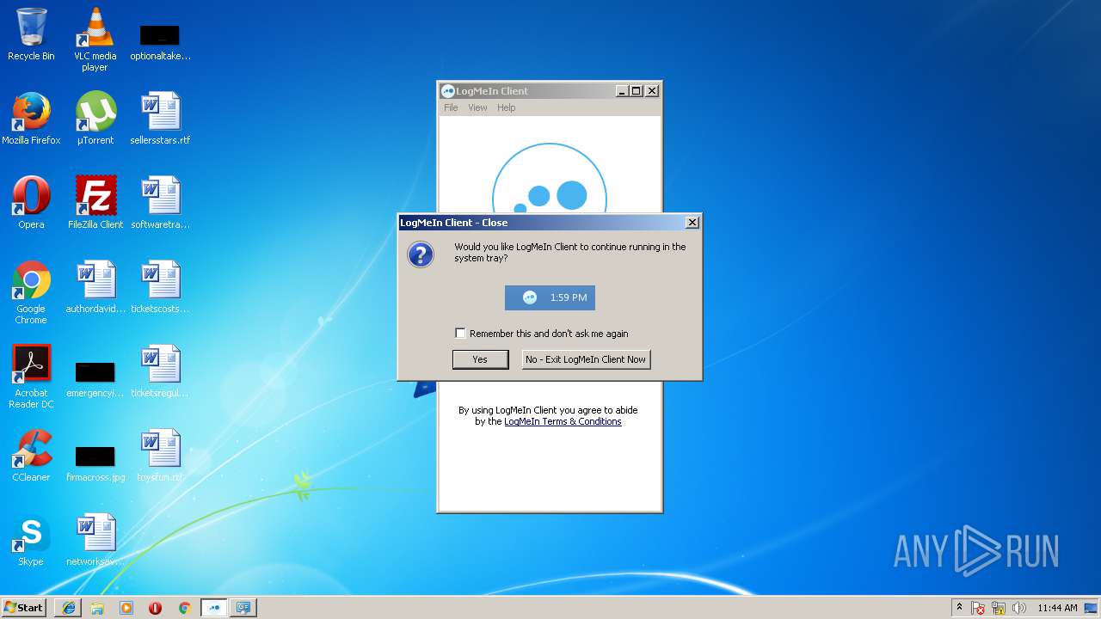Open the LogMeIn Terms & Conditions link
The width and height of the screenshot is (1101, 619).
(563, 421)
